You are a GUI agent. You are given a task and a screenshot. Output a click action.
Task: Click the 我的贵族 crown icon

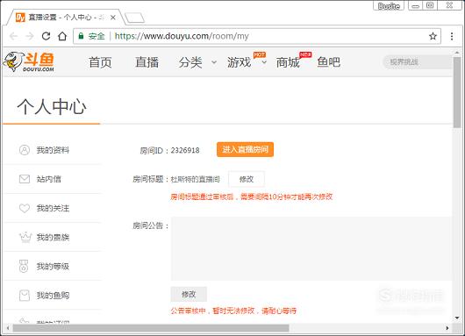click(x=25, y=237)
